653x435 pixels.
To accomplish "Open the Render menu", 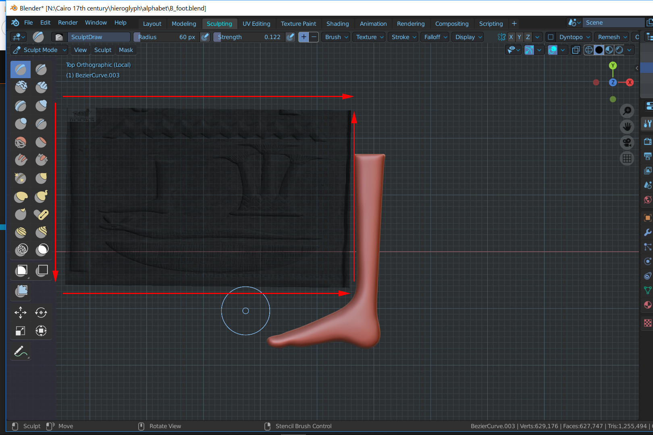I will pos(67,23).
